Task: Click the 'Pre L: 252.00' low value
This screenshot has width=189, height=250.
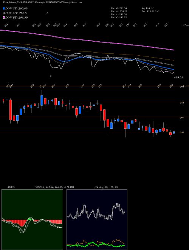Action: 119,14
